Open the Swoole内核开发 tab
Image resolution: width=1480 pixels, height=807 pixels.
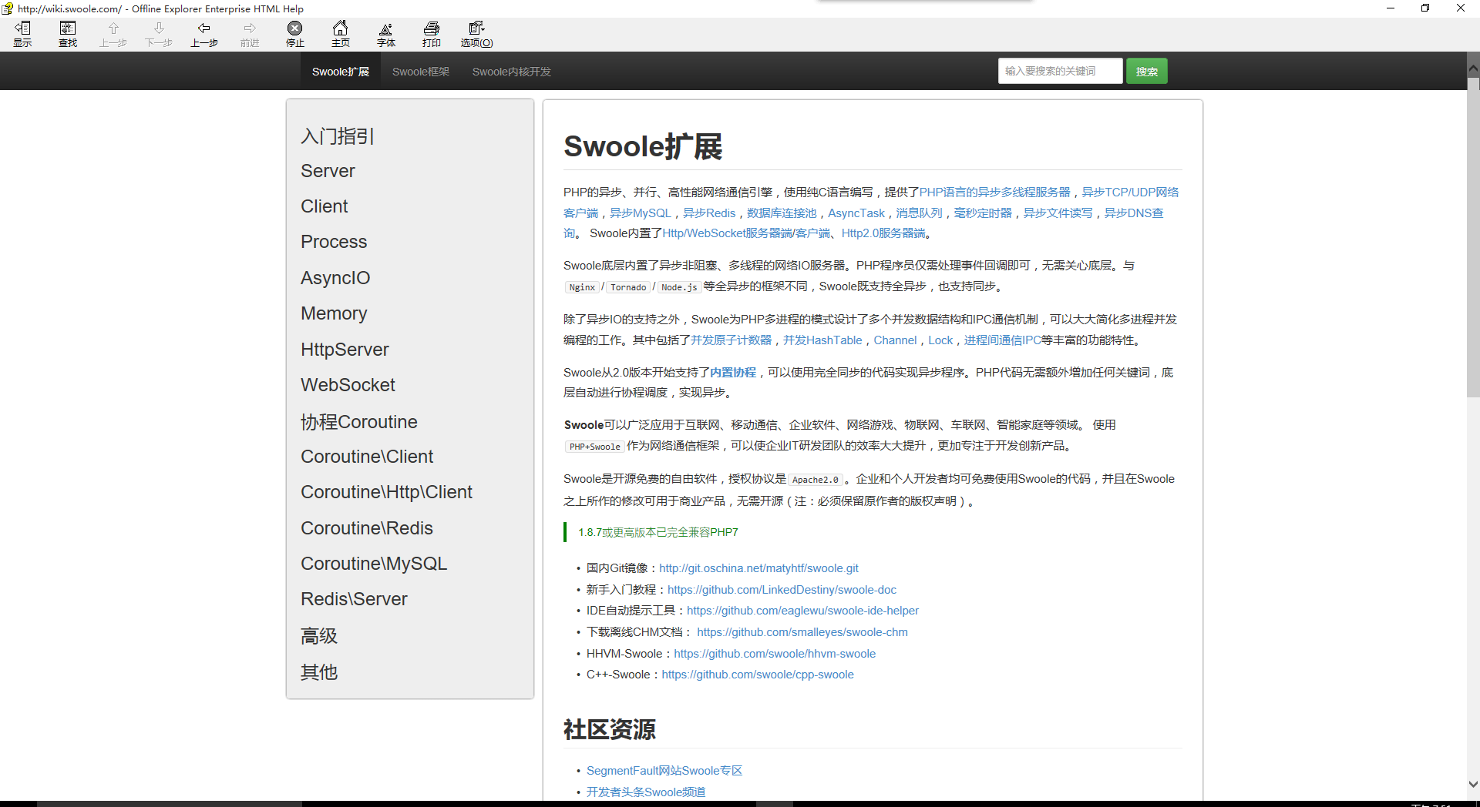point(512,72)
